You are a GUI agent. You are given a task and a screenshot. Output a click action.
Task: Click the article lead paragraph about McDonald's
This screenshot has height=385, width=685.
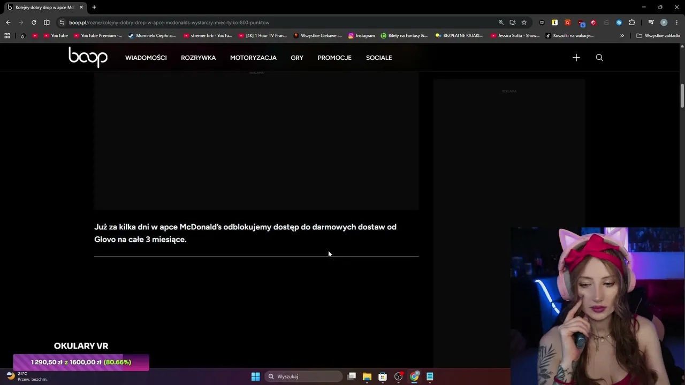(x=246, y=233)
